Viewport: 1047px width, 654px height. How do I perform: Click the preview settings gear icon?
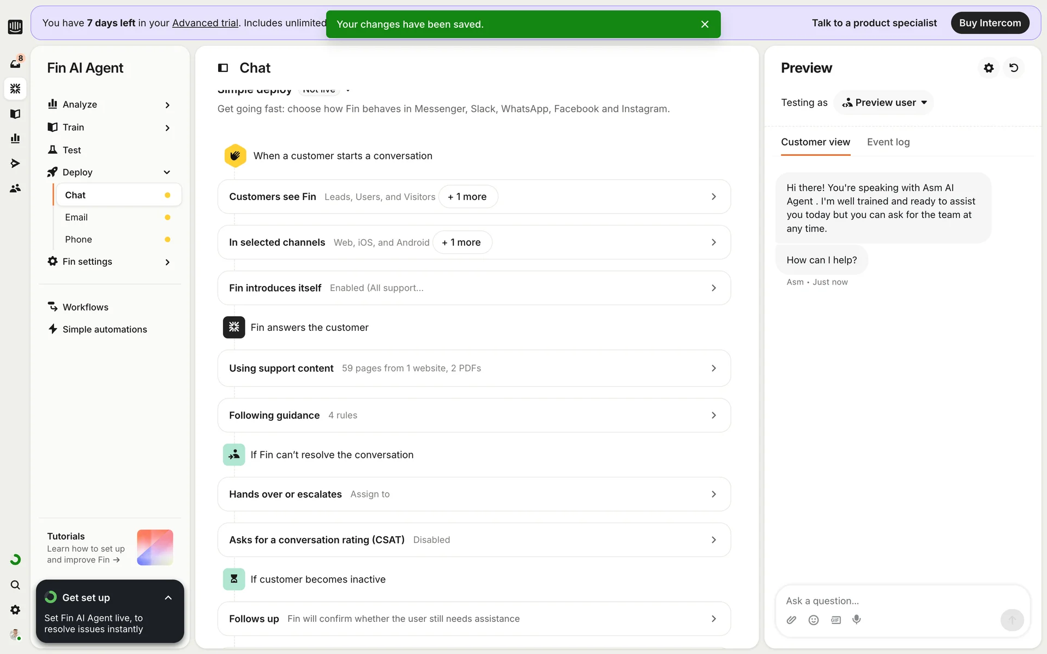pyautogui.click(x=989, y=68)
